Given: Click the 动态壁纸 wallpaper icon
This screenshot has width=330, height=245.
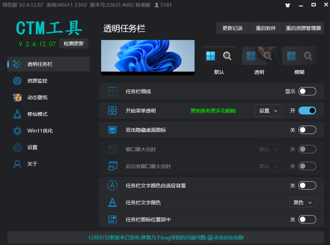Looking at the screenshot, I should coord(17,97).
